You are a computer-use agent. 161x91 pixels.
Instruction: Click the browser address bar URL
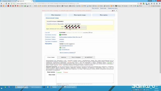(46, 4)
